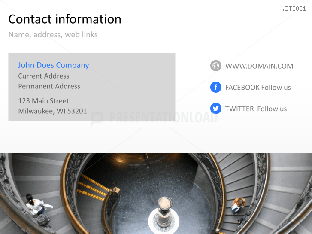Image resolution: width=312 pixels, height=234 pixels.
Task: Click the Twitter bird icon
Action: click(x=216, y=109)
